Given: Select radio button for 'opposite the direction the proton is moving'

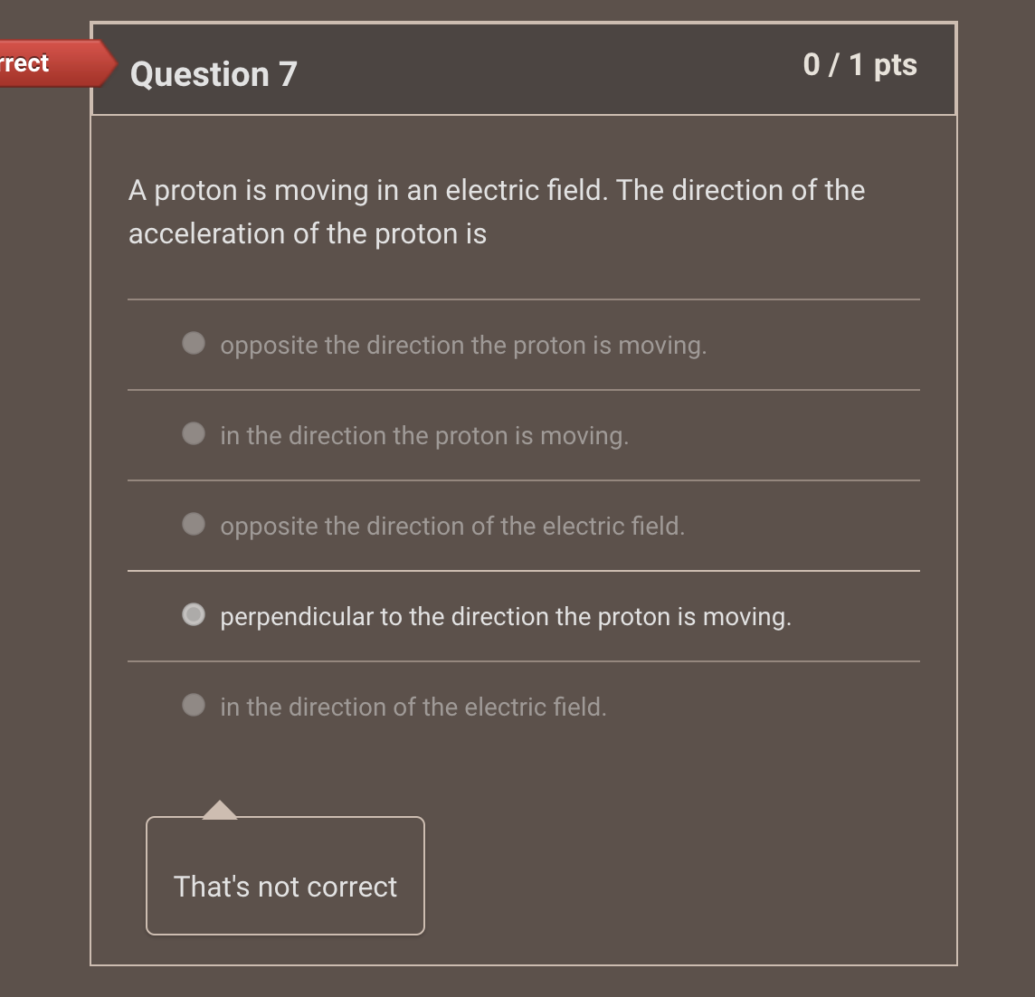Looking at the screenshot, I should [194, 343].
